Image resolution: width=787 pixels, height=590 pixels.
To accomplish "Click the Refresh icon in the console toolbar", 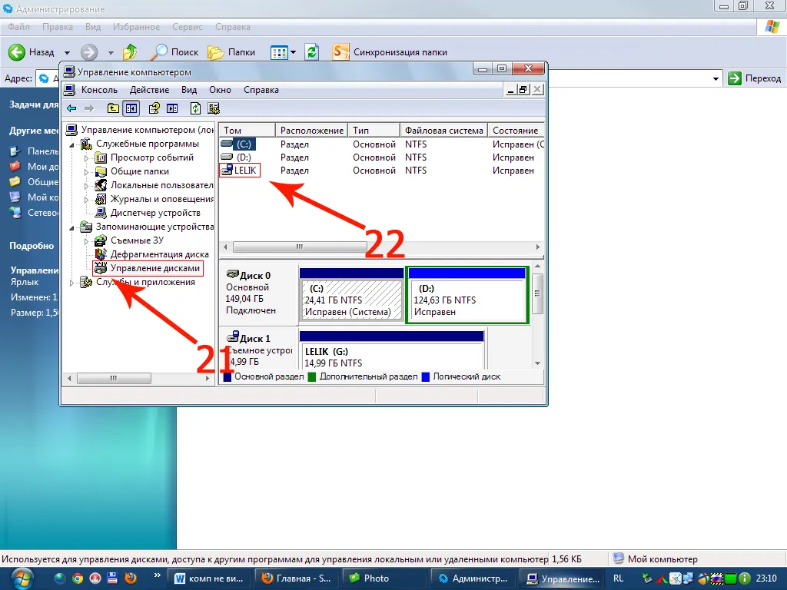I will pyautogui.click(x=195, y=108).
